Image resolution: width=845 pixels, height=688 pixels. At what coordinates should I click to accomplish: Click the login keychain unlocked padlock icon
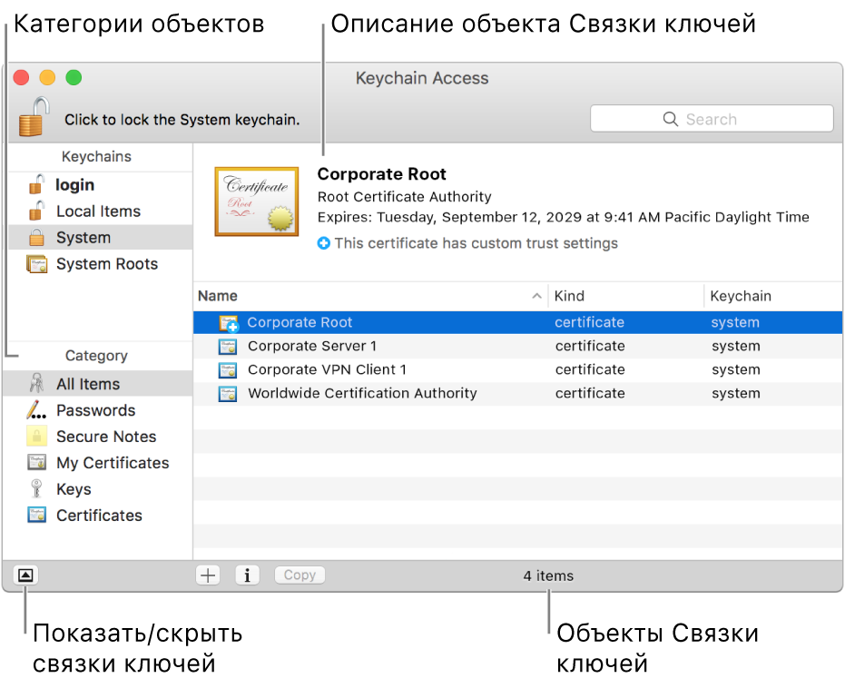(36, 184)
